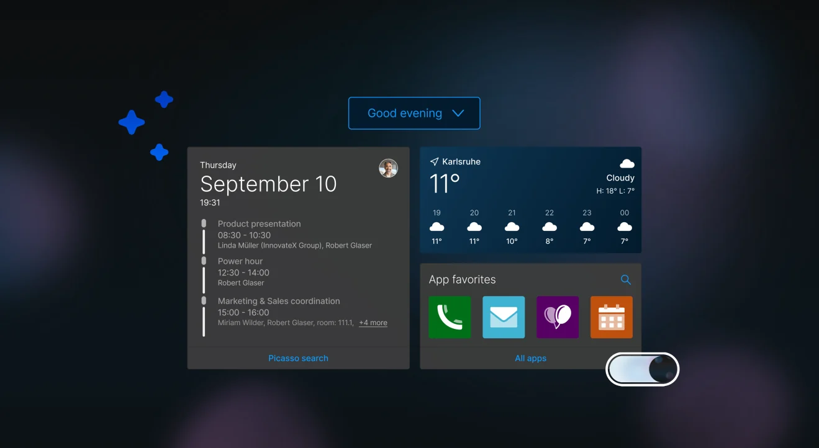Click the 15:00 - 16:00 time entry
The height and width of the screenshot is (448, 819).
tap(243, 312)
